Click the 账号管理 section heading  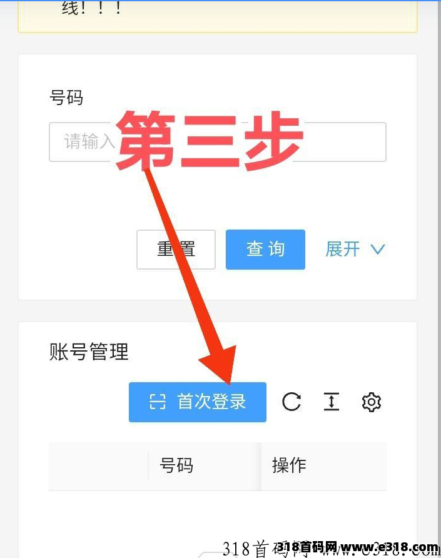(89, 352)
